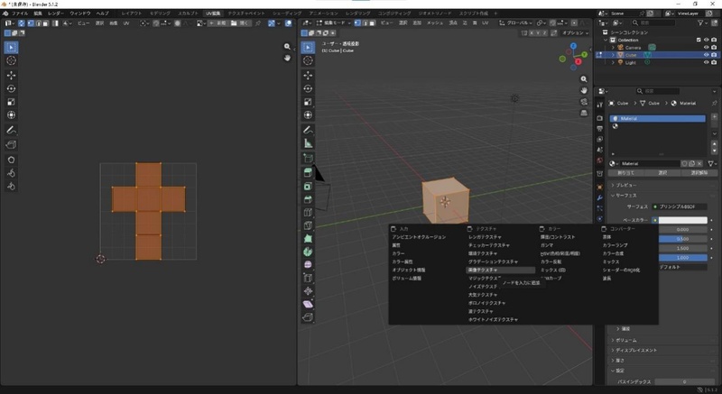
Task: Adjust the 0.500 value slider in Surface panel
Action: coord(682,239)
